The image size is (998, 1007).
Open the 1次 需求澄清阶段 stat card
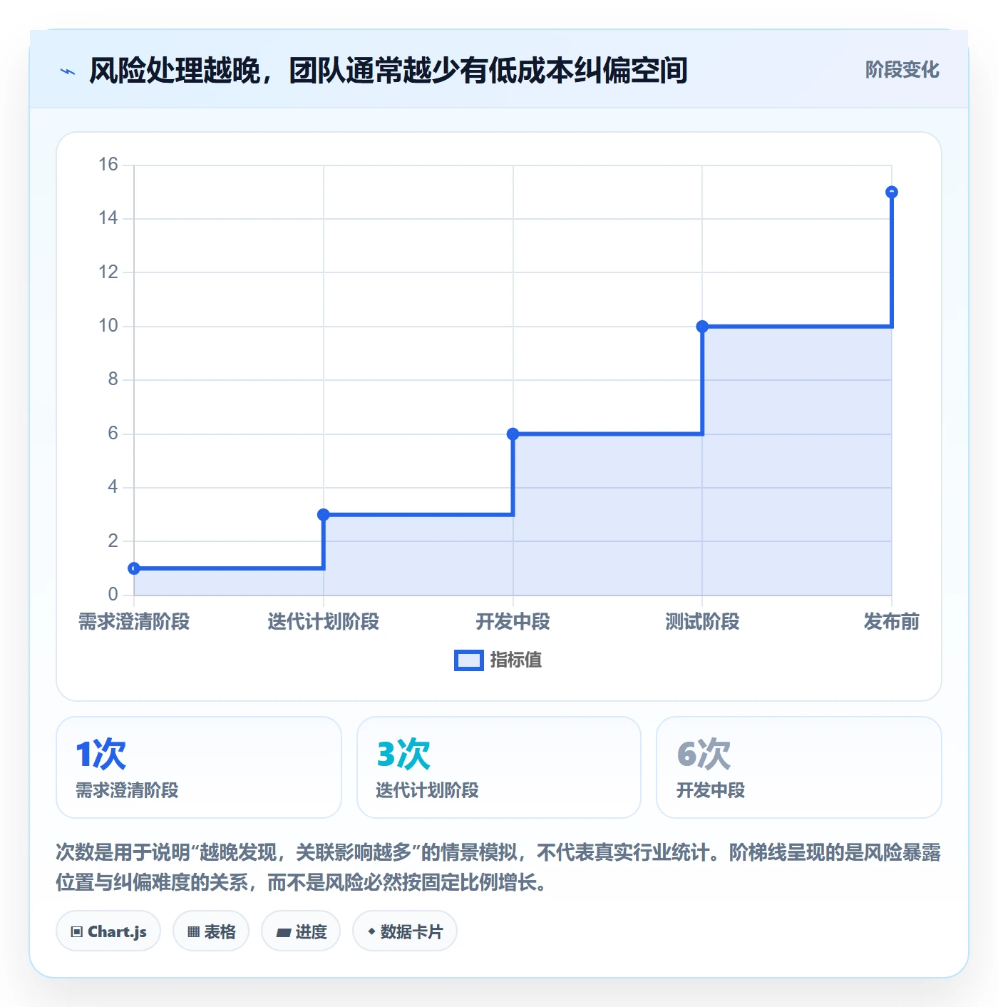(199, 767)
